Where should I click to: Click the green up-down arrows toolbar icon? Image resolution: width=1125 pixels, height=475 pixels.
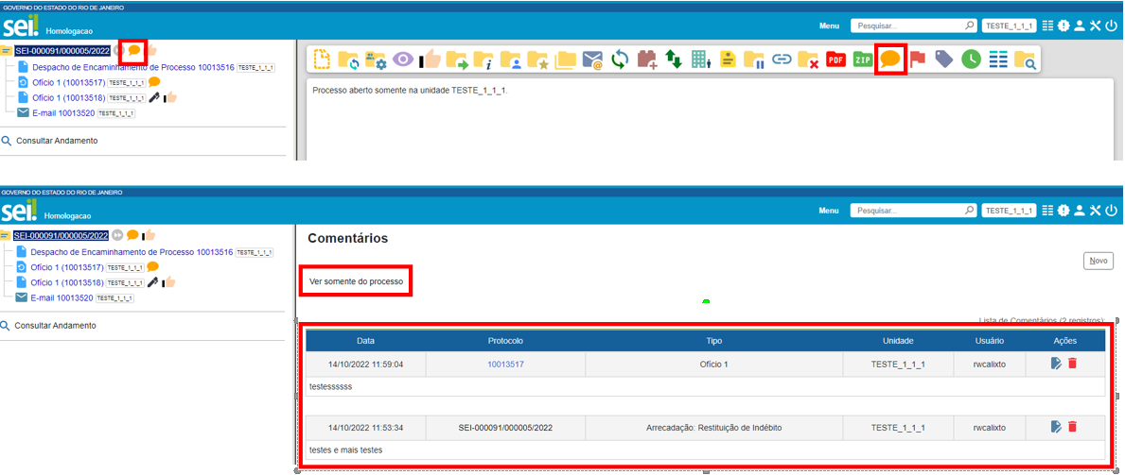click(x=674, y=59)
